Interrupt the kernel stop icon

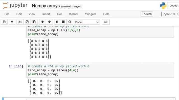(63, 22)
